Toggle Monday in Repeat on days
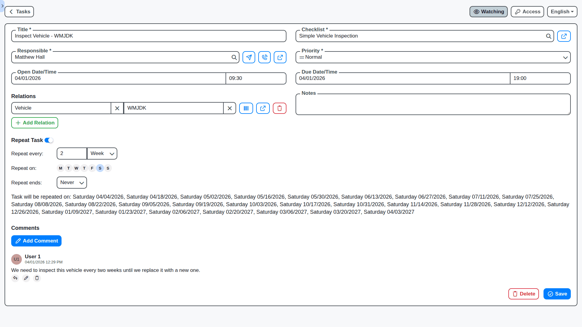 [x=61, y=168]
